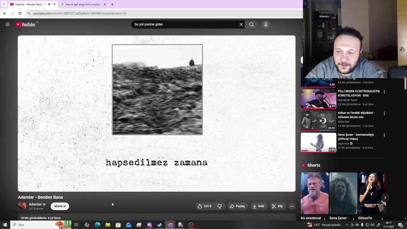Go back in browser history
The width and height of the screenshot is (407, 229).
(x=4, y=13)
